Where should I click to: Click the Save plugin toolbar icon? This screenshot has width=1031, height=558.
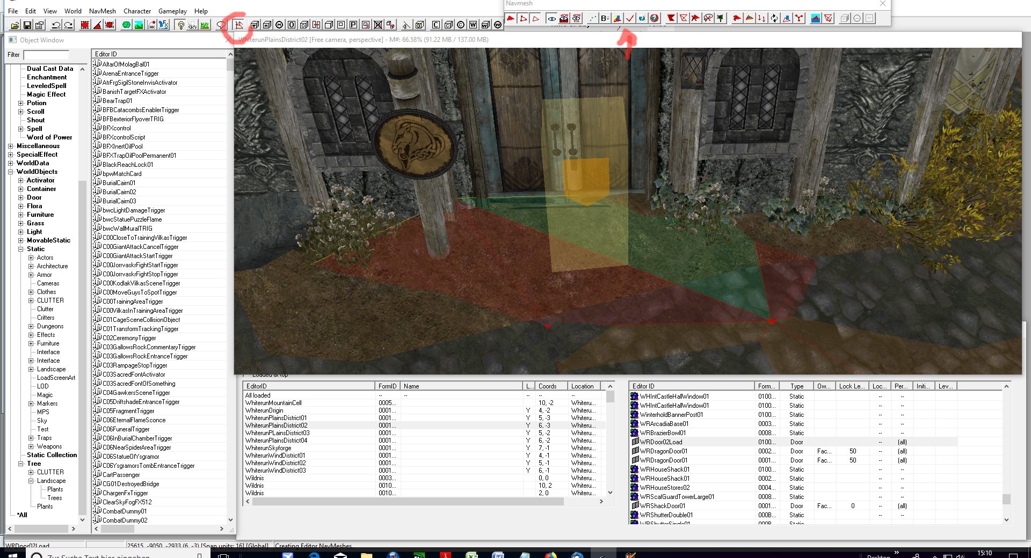[x=27, y=25]
